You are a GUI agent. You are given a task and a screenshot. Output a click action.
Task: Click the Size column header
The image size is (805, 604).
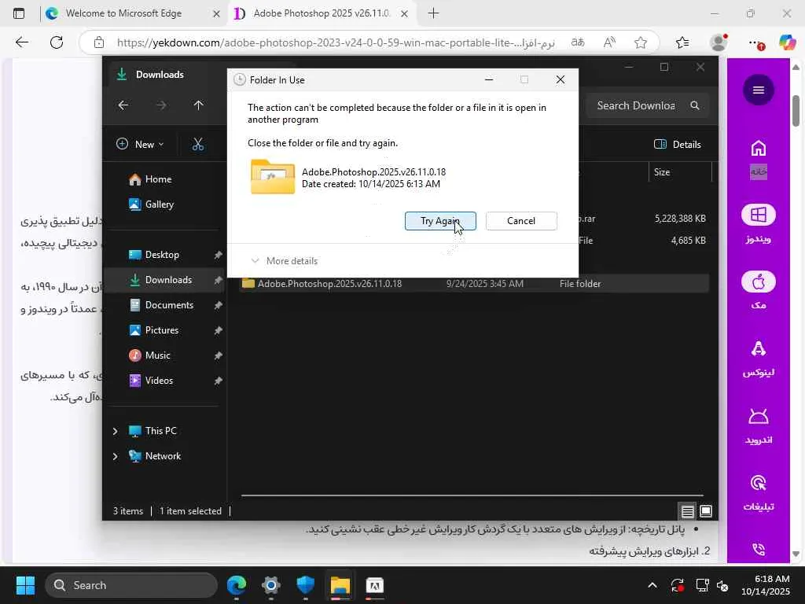[x=680, y=172]
